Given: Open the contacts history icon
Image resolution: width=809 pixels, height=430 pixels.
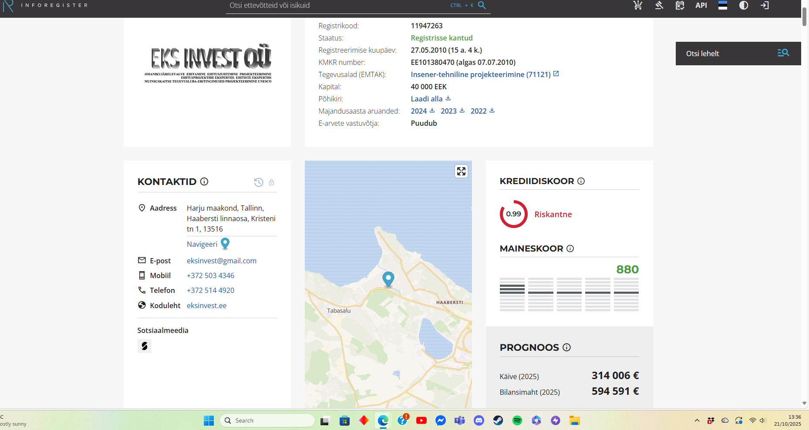Looking at the screenshot, I should click(258, 182).
